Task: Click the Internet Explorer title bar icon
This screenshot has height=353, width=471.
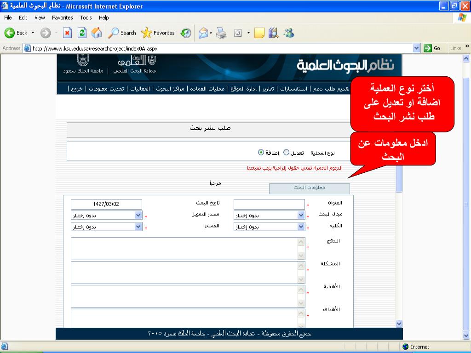Action: (x=5, y=6)
